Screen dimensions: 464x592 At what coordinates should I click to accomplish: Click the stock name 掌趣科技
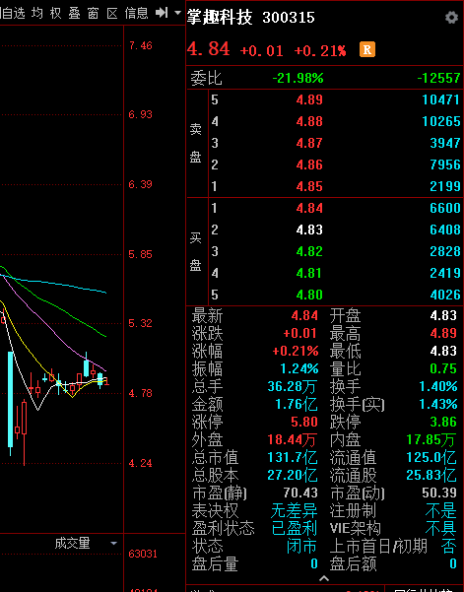click(x=220, y=17)
